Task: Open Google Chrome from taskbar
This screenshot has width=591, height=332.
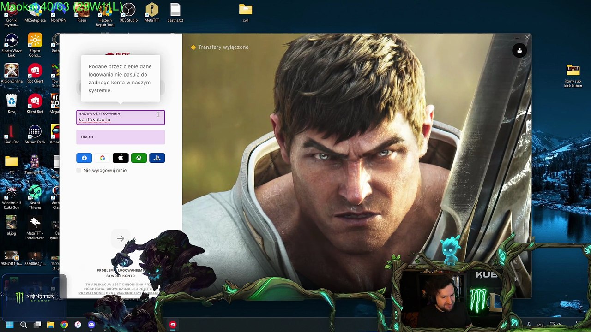Action: point(64,325)
